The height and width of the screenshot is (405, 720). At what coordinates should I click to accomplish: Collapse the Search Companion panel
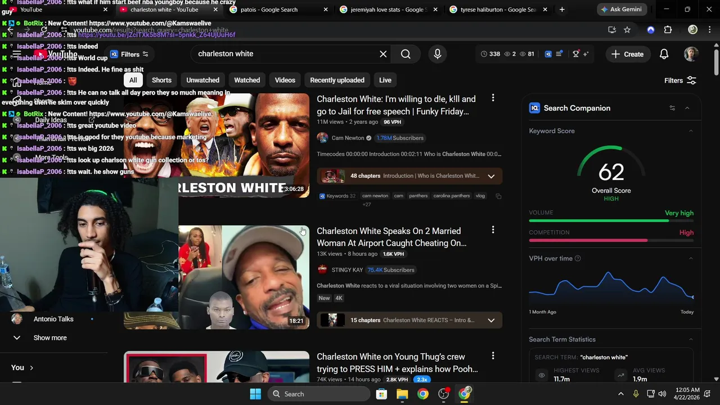point(687,108)
